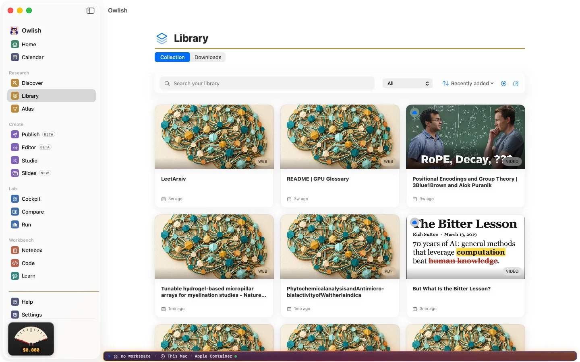Image resolution: width=580 pixels, height=362 pixels.
Task: Click cloud icon on Bitter Lesson thumbnail
Action: pos(414,222)
